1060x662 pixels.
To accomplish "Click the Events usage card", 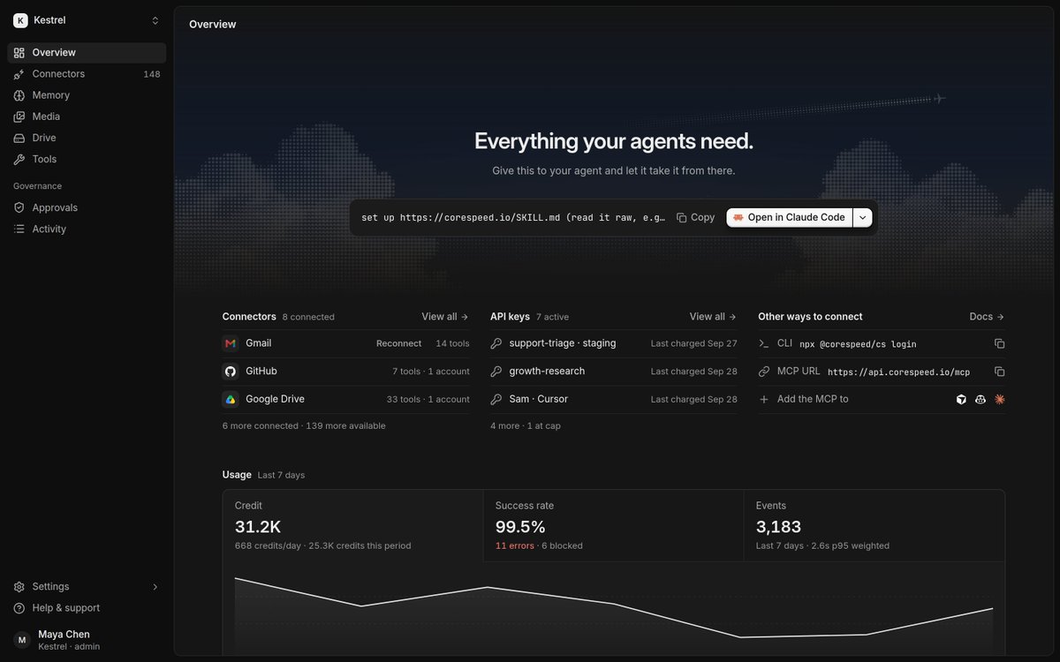I will (874, 528).
